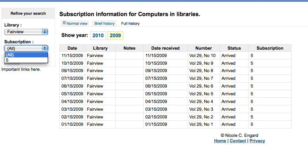The image size is (308, 154).
Task: Click the Number column header
Action: tap(204, 48)
